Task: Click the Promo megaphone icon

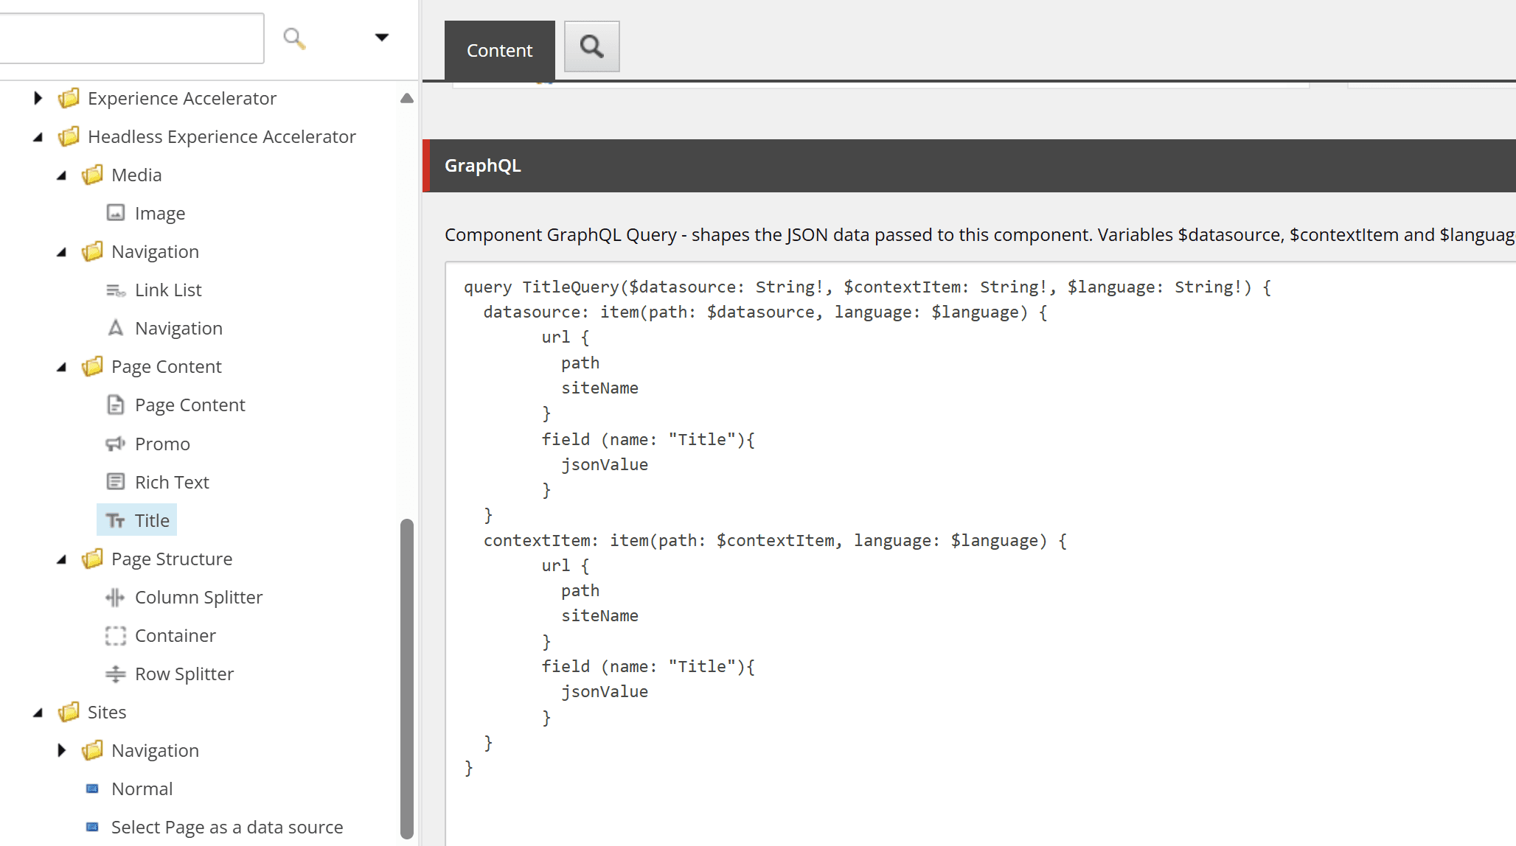Action: click(x=116, y=444)
